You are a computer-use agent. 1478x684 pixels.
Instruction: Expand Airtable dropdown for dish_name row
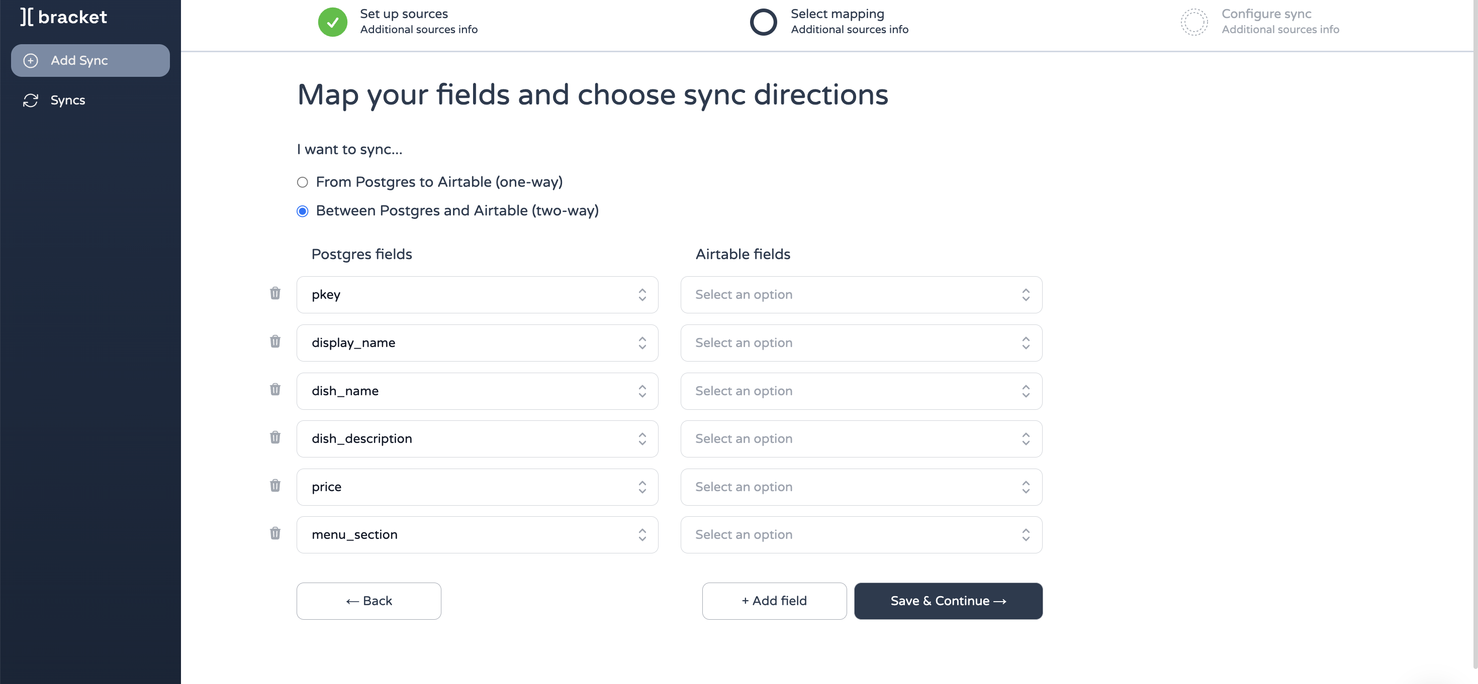[x=861, y=391]
